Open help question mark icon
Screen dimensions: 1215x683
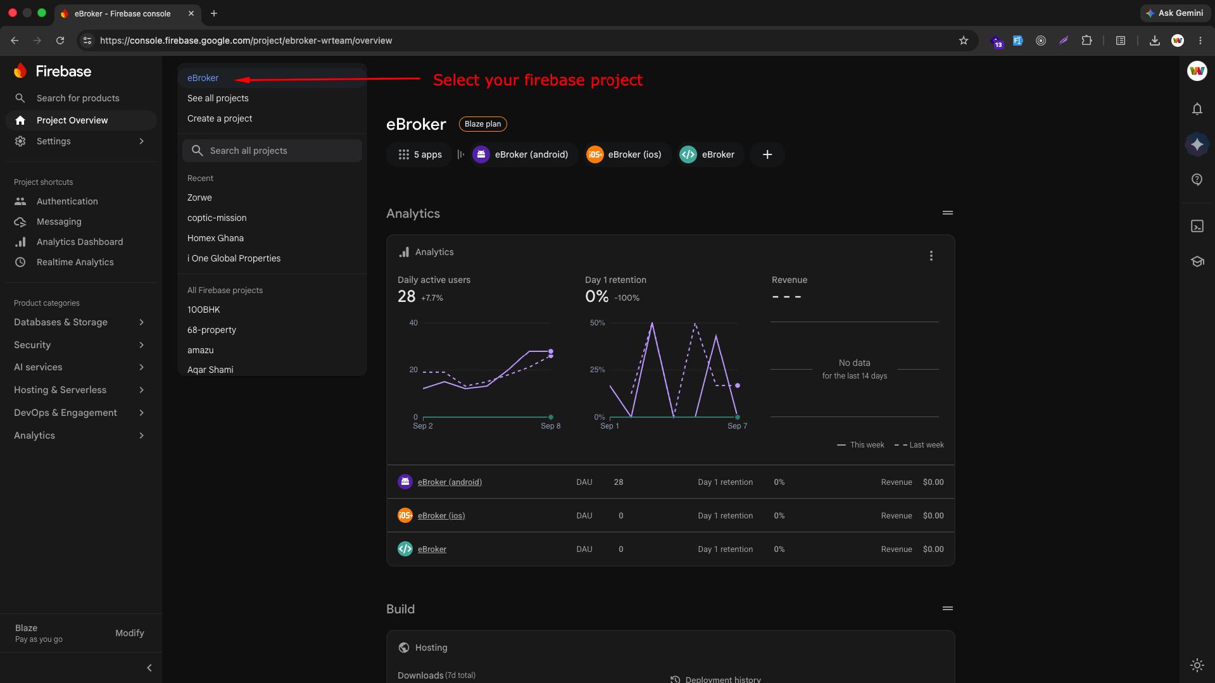(1197, 180)
